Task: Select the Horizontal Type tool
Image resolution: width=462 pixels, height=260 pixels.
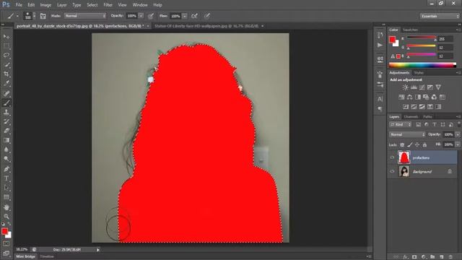Action: 6,178
